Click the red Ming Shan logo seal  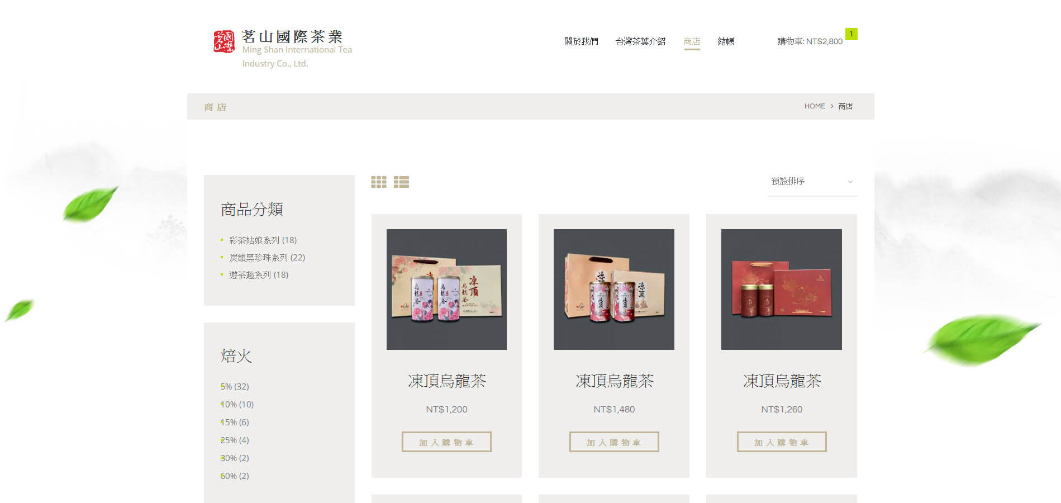point(224,41)
